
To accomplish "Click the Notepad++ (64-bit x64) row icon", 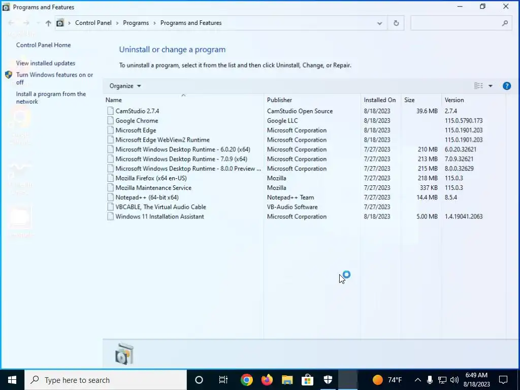I will point(110,198).
